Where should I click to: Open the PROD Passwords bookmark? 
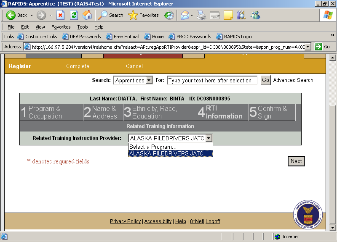(x=190, y=37)
